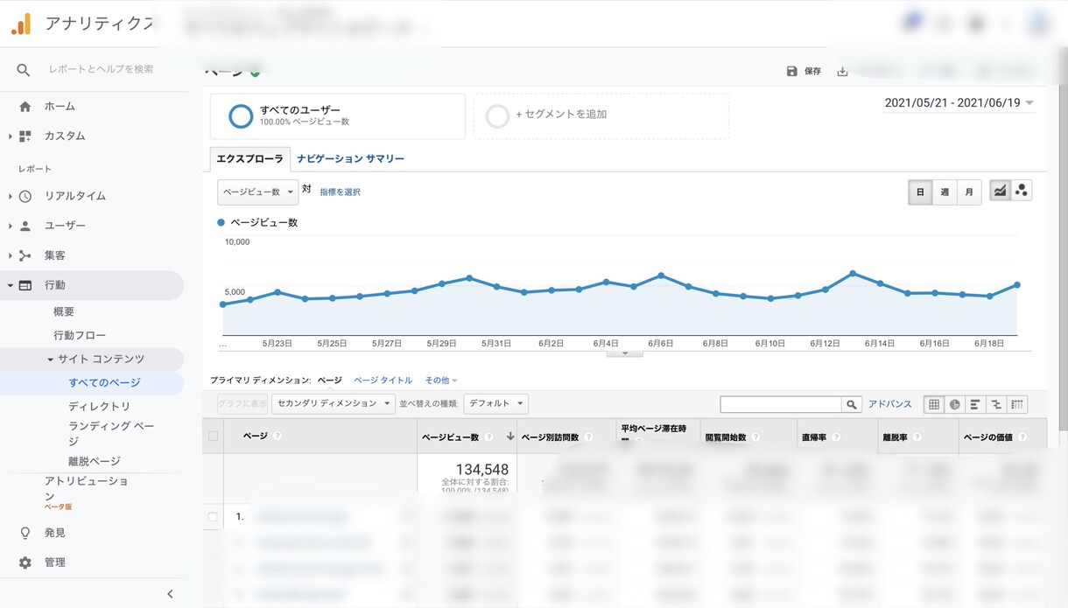Click the 行動 behavior icon
Image resolution: width=1068 pixels, height=608 pixels.
point(25,285)
